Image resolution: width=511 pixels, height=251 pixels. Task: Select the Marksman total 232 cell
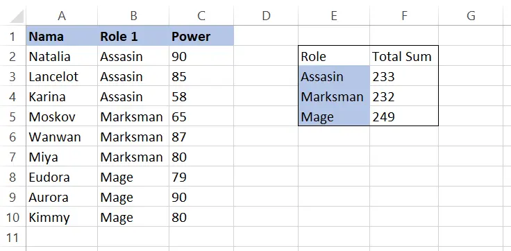tap(404, 96)
